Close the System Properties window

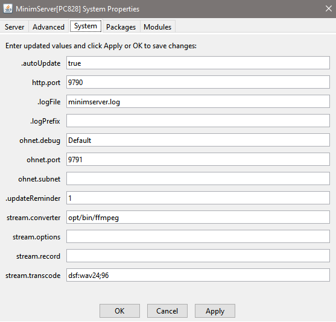pos(329,9)
